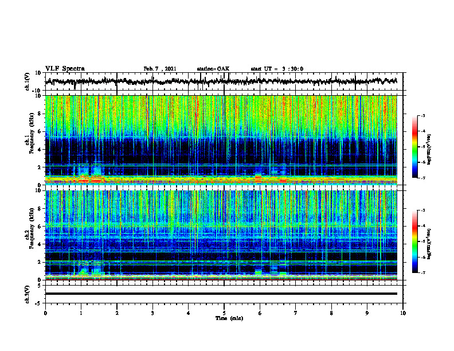Click the "-3" label on ch.2 colorbar
Screen dimensions: 454x351
(423, 210)
